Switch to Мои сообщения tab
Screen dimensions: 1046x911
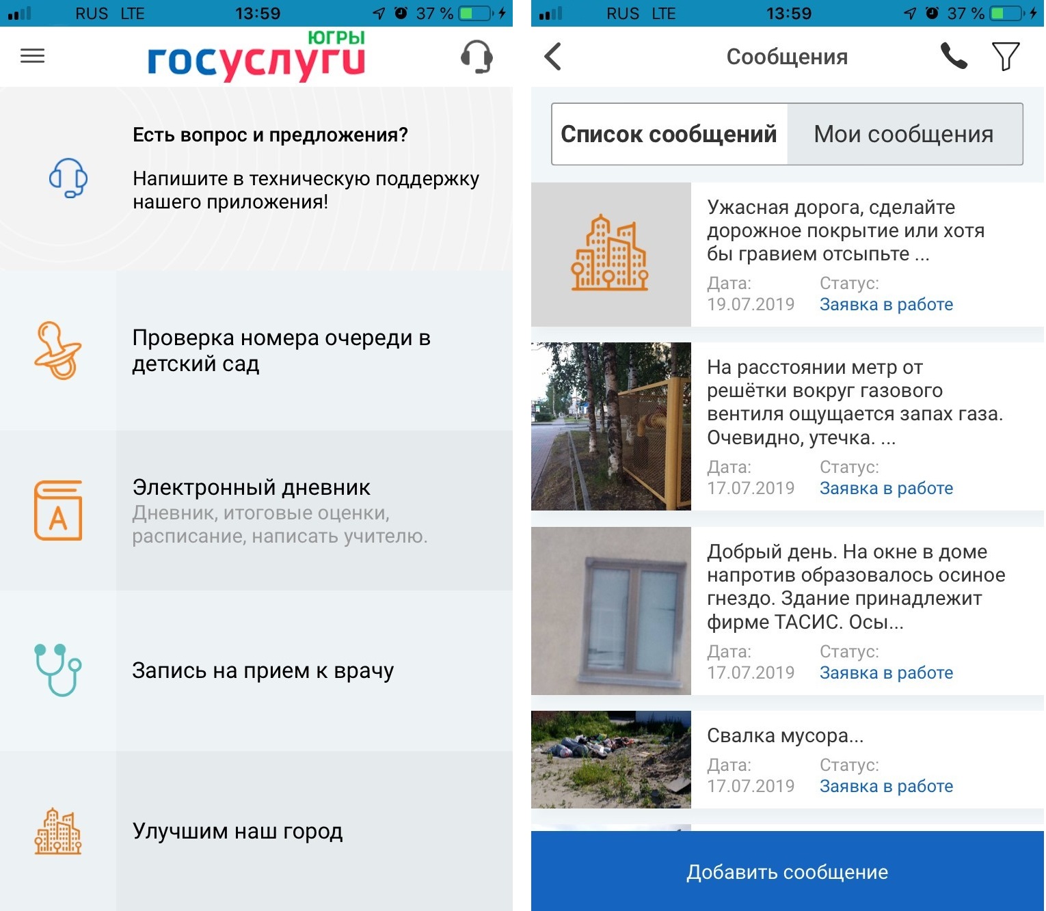click(904, 134)
